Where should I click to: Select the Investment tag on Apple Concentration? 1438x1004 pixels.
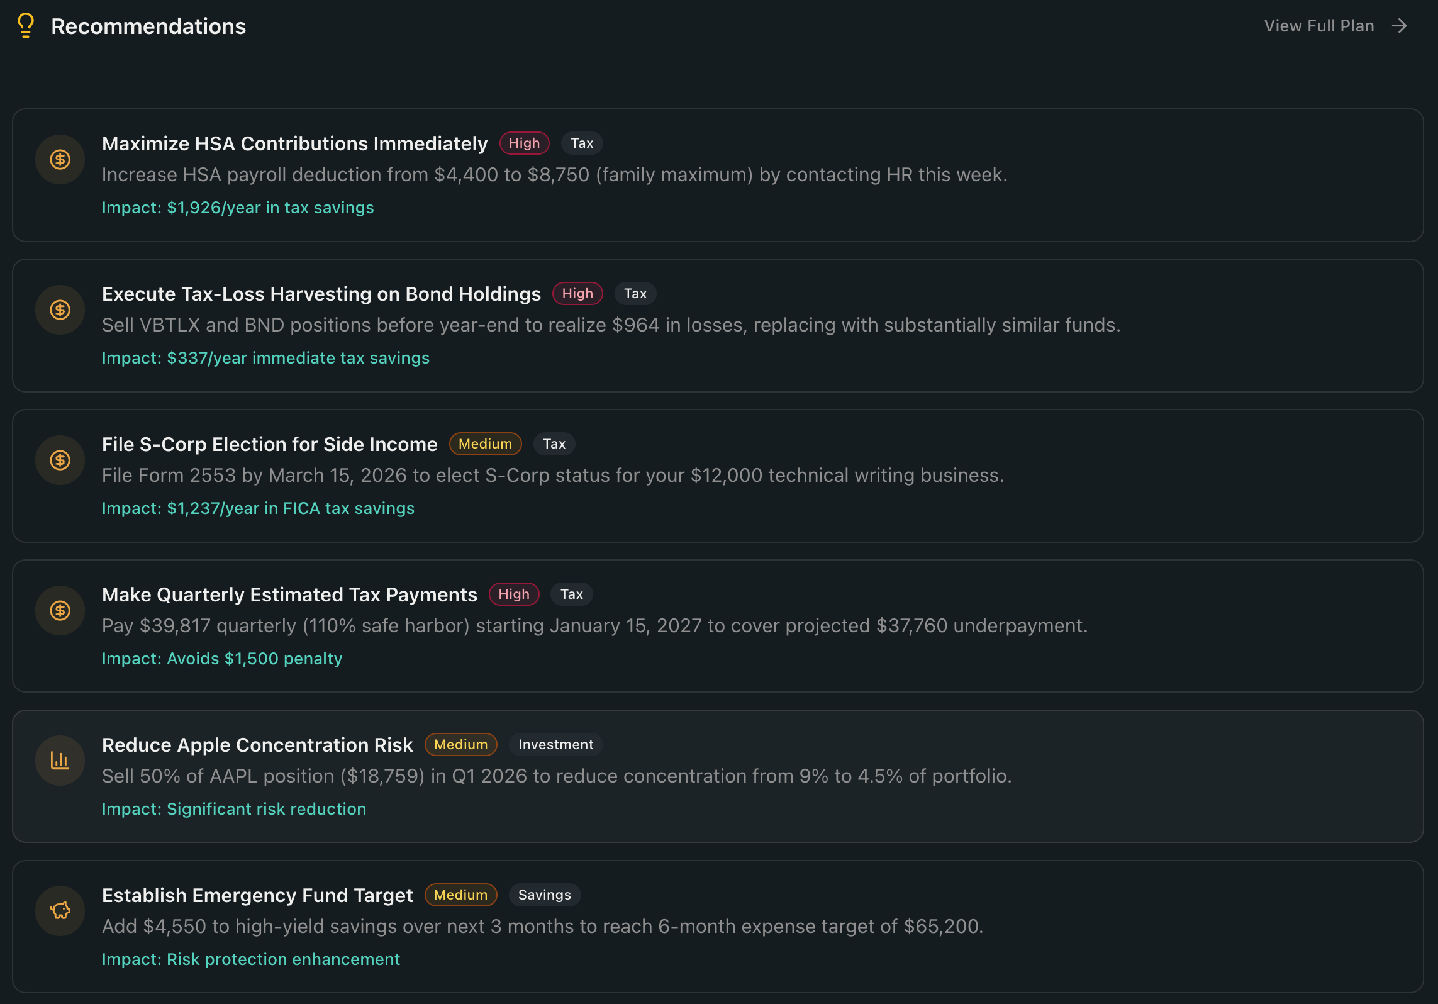pos(555,745)
